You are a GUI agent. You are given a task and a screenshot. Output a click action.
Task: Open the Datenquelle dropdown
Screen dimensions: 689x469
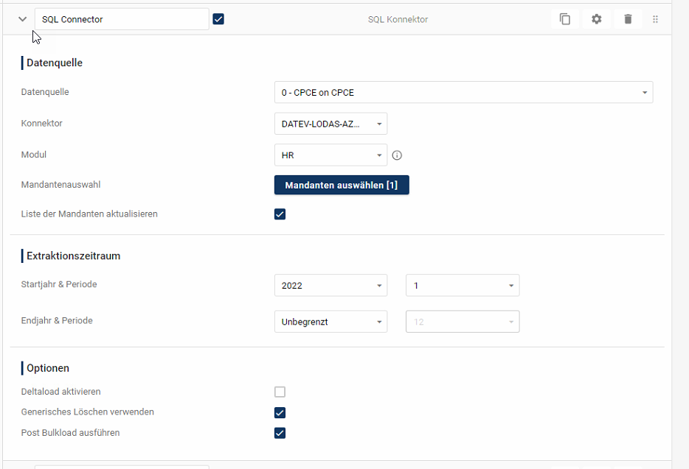point(463,93)
